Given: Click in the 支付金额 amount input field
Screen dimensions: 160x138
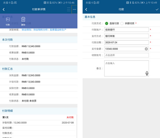Looking at the screenshot, I should tap(124, 49).
